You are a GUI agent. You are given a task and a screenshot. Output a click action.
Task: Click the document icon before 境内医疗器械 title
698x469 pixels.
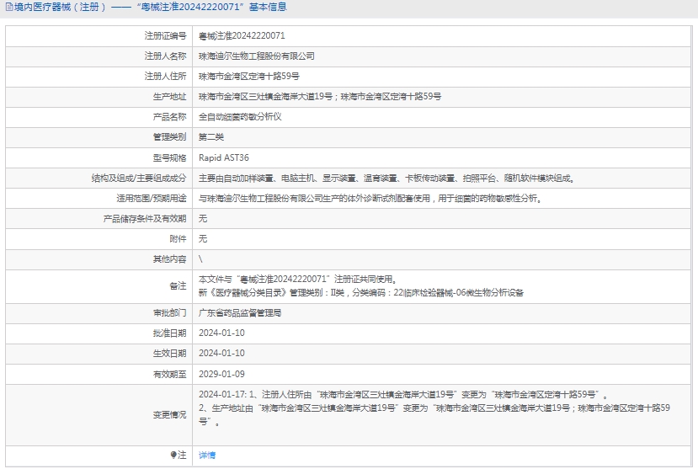(x=8, y=8)
